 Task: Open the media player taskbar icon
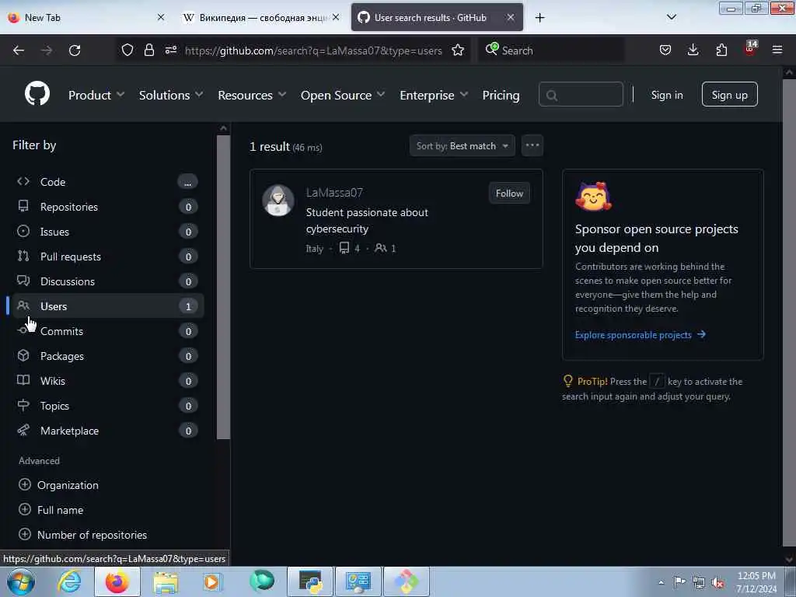point(213,581)
